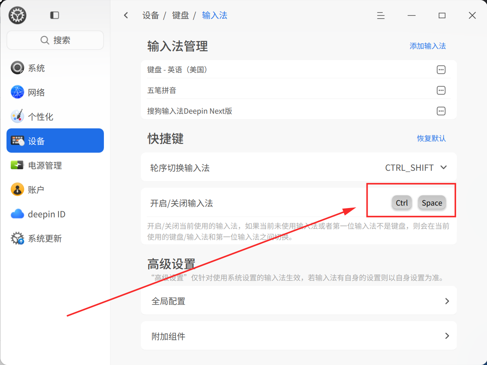This screenshot has height=365, width=487.
Task: Click the 添加输入法 link
Action: (x=428, y=46)
